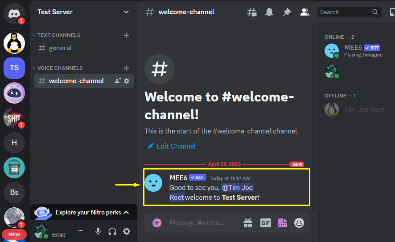Open Threads icon in header

(x=251, y=12)
